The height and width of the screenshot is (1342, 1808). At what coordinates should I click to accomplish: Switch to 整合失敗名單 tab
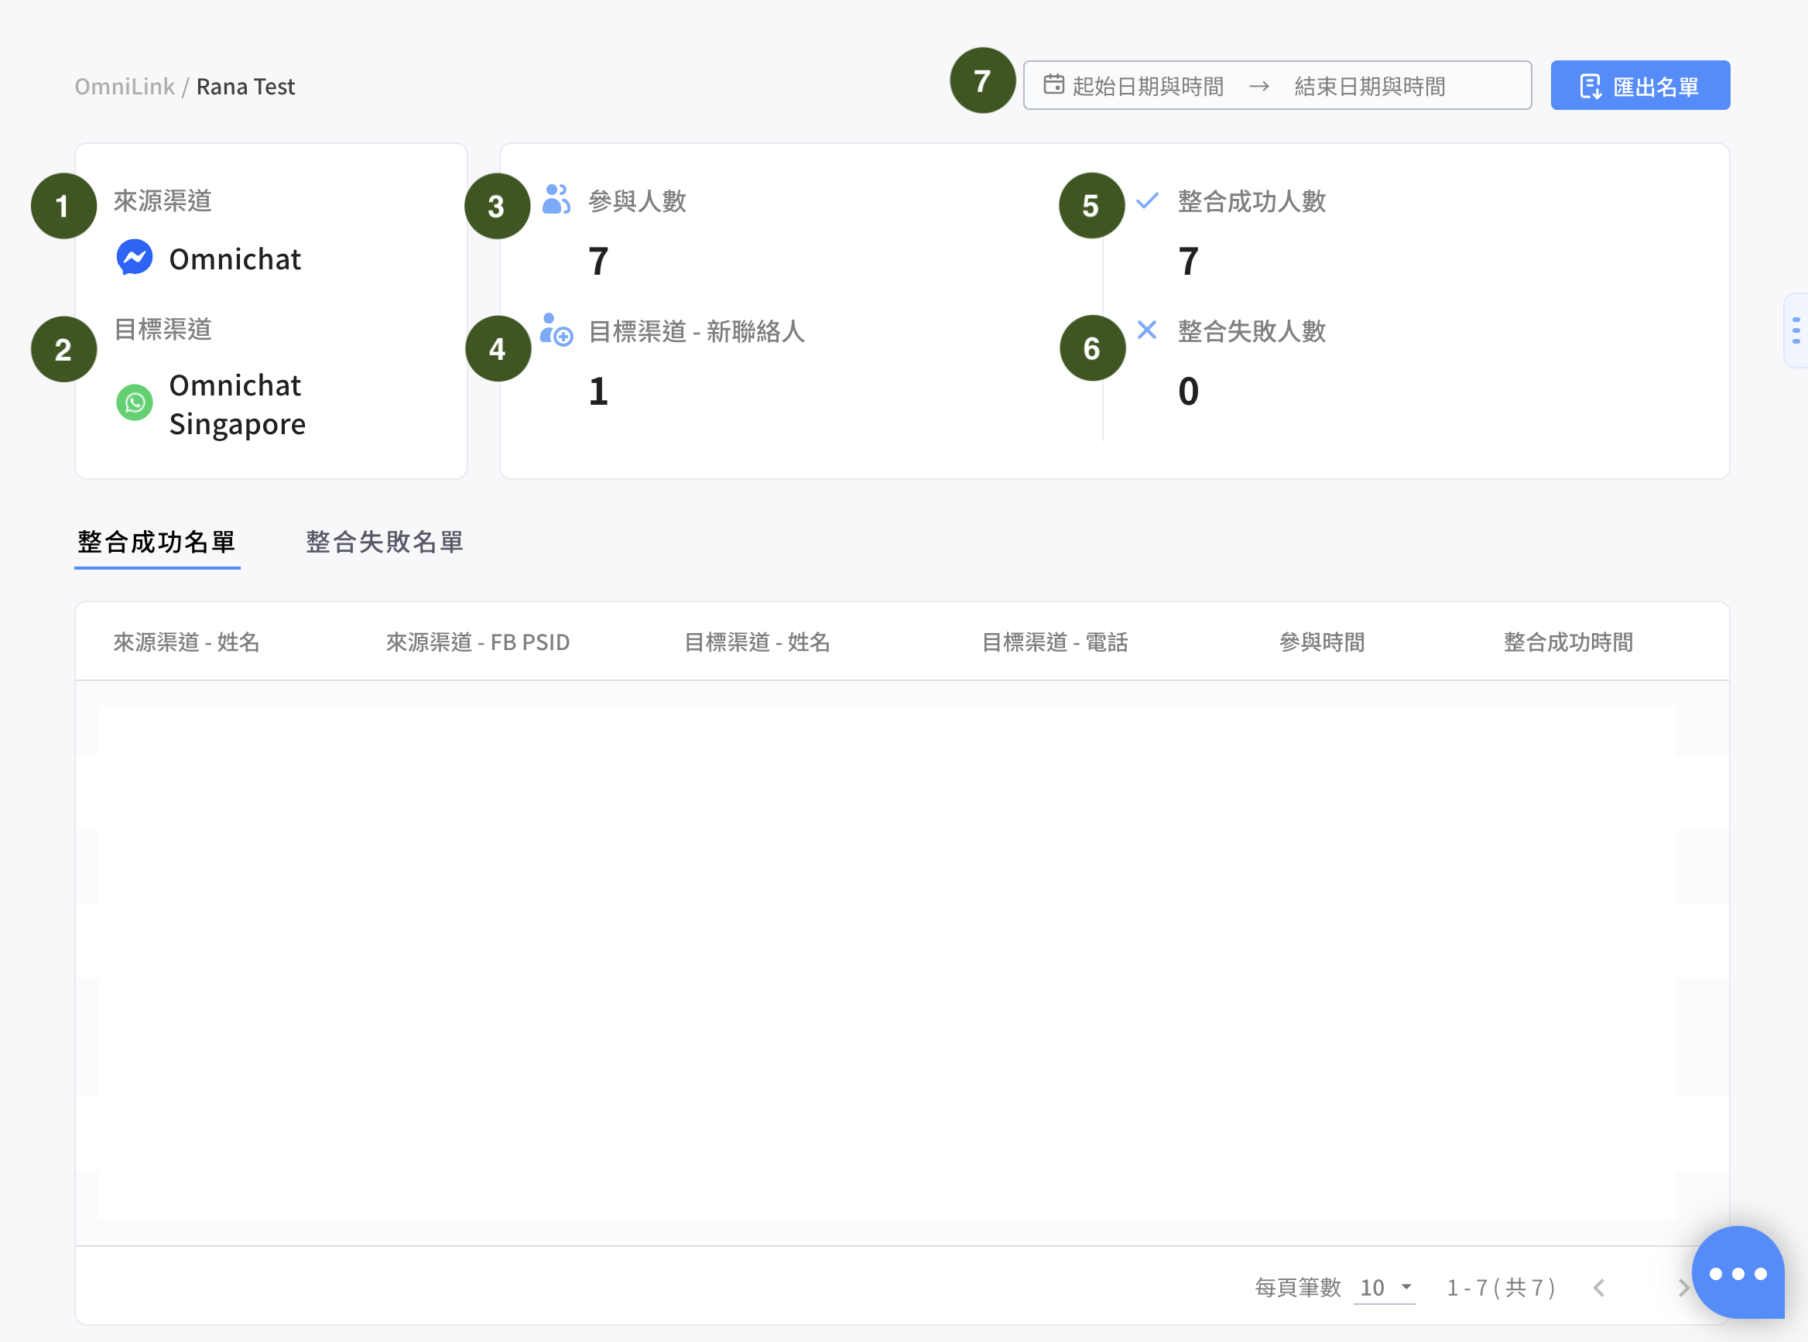coord(384,542)
